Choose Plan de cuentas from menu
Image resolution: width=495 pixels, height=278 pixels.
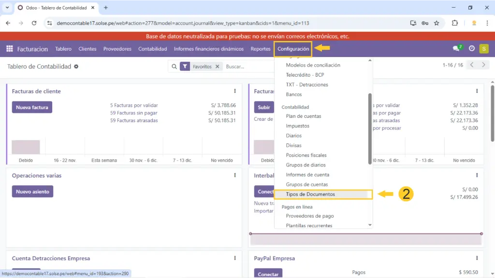pos(304,116)
